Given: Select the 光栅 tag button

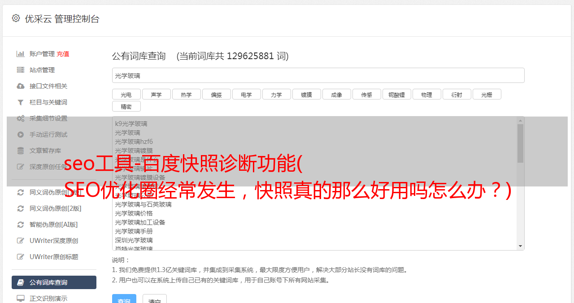Looking at the screenshot, I should pyautogui.click(x=487, y=94).
